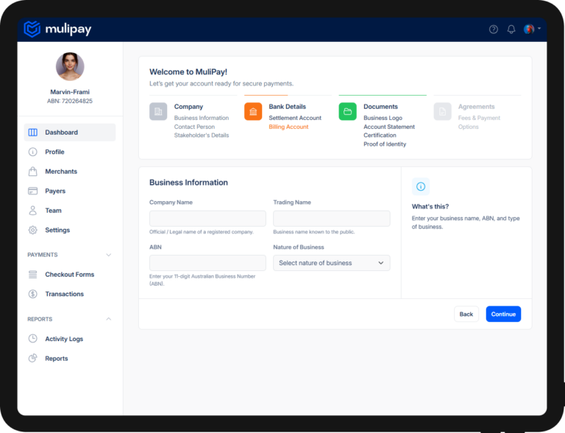This screenshot has height=433, width=565.
Task: Click the Merchants shopping bag icon
Action: pyautogui.click(x=33, y=172)
